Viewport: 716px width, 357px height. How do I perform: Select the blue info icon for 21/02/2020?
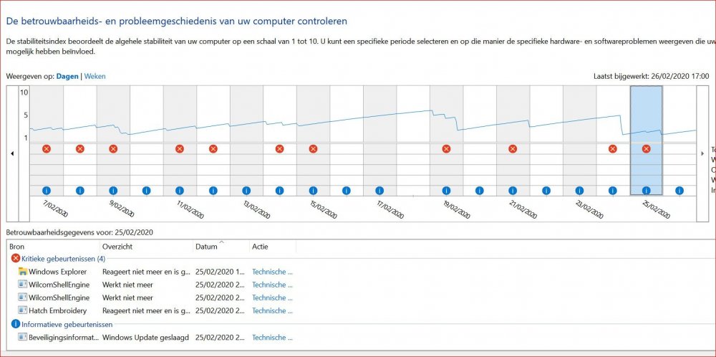pyautogui.click(x=513, y=191)
